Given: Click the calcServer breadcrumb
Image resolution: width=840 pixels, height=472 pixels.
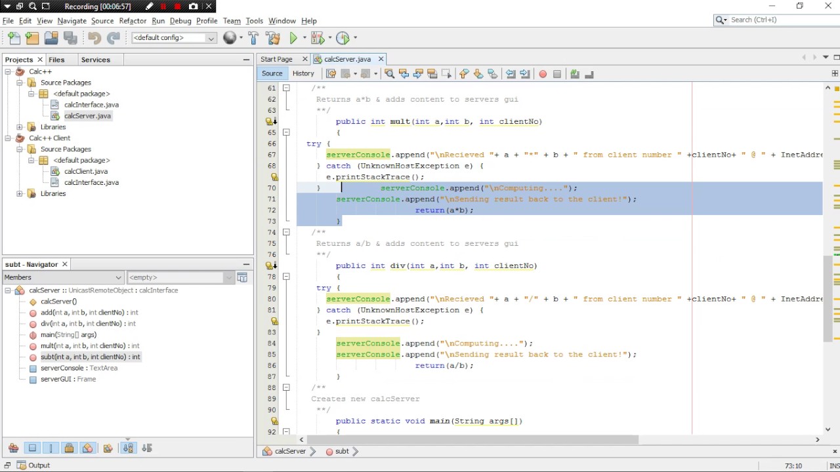Looking at the screenshot, I should tap(285, 451).
